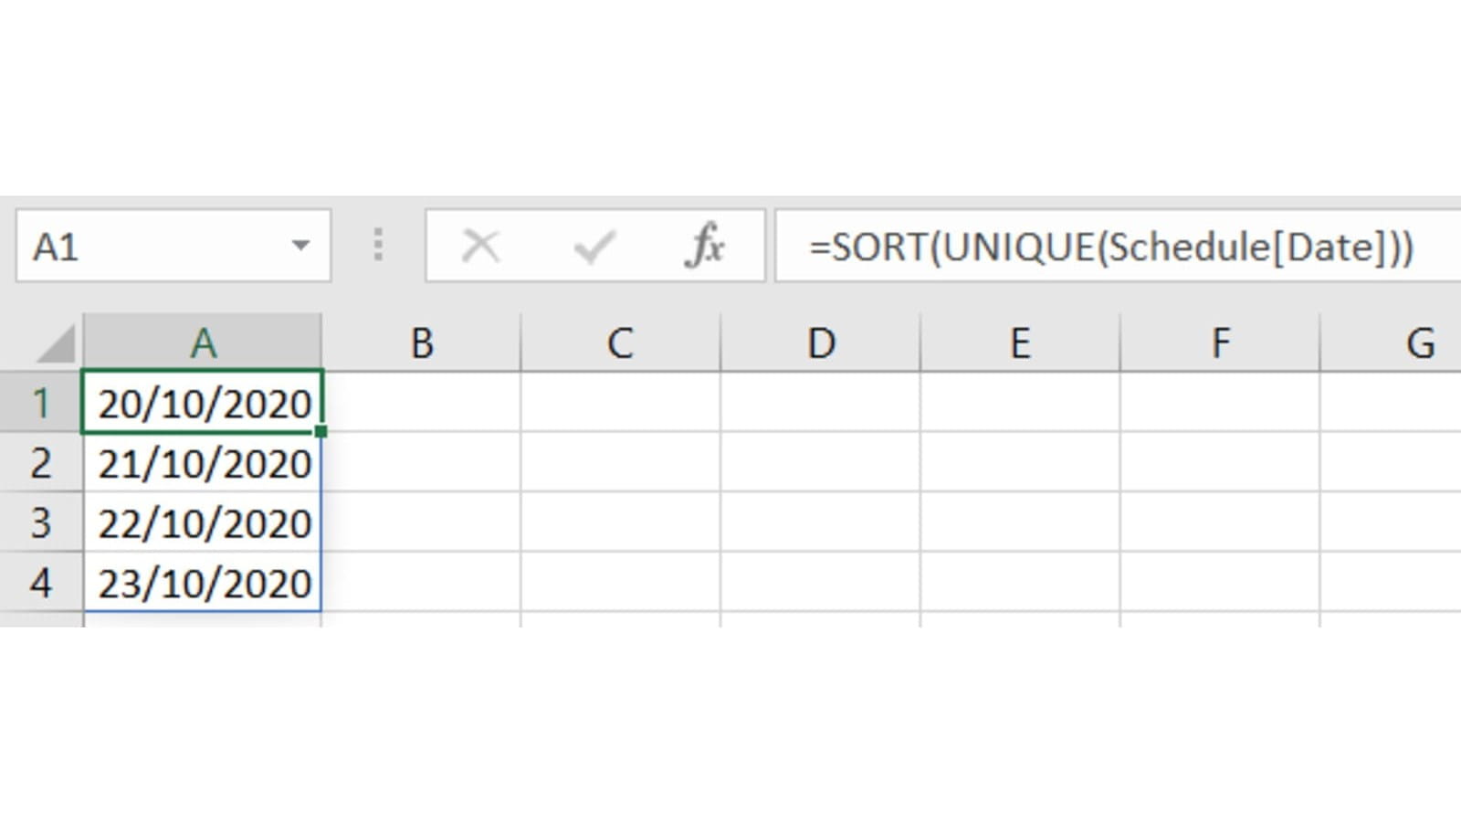Click the three-dot formula bar resize handle
Image resolution: width=1461 pixels, height=822 pixels.
pyautogui.click(x=378, y=246)
